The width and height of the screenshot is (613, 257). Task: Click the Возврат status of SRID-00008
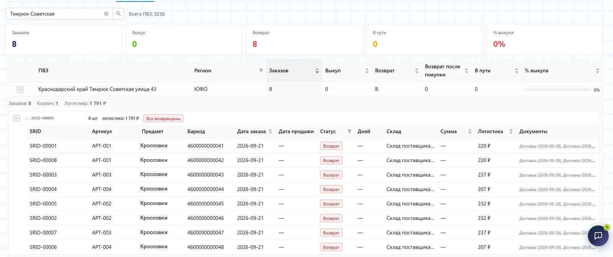(x=331, y=161)
